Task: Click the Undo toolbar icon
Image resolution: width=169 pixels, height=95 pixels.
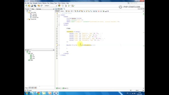Action: [x=39, y=6]
